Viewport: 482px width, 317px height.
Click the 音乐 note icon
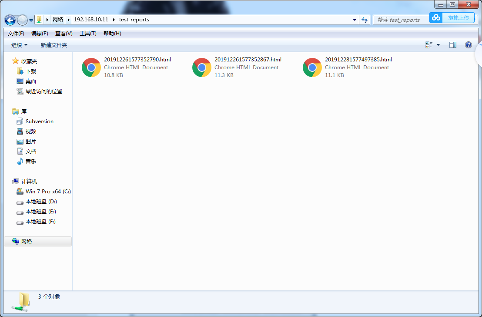pos(20,161)
